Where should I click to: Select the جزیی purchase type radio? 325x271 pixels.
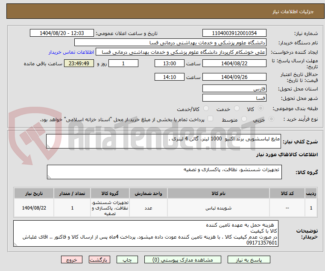(x=271, y=119)
